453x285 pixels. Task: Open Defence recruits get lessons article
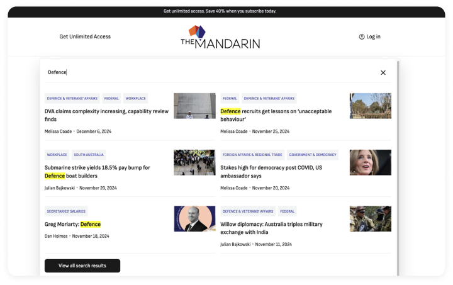(276, 115)
